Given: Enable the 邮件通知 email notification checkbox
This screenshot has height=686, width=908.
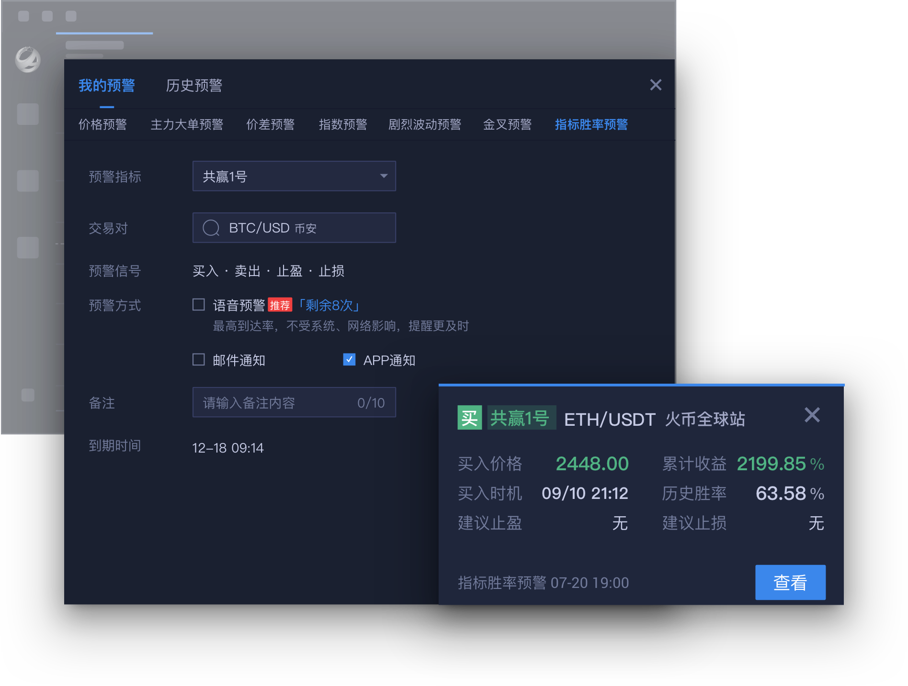Looking at the screenshot, I should click(x=199, y=360).
